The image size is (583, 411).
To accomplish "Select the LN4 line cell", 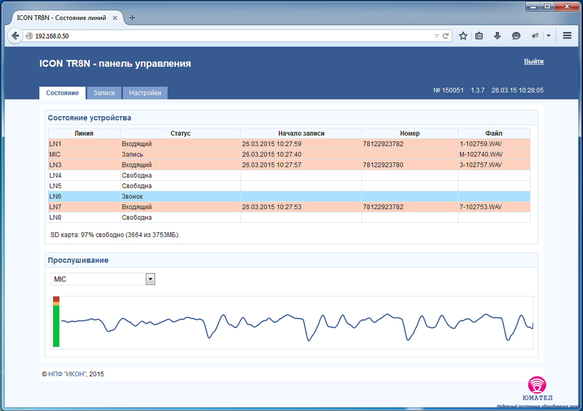I will [84, 176].
